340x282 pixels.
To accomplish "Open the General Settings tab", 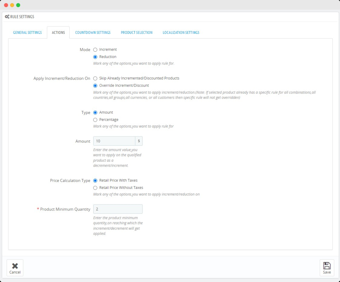I will coord(27,32).
